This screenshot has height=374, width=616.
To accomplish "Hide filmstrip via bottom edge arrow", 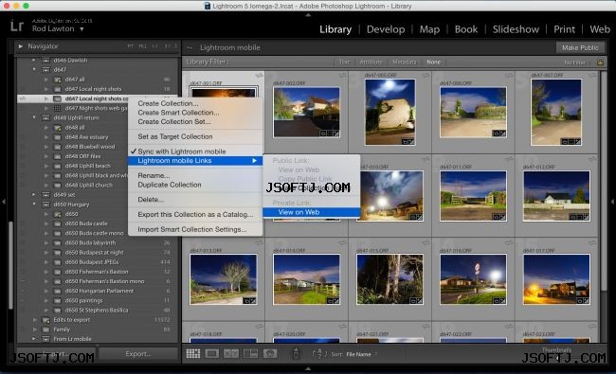I will click(x=308, y=368).
